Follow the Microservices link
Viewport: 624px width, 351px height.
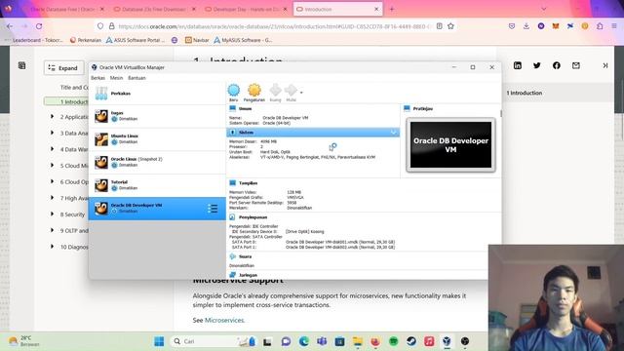224,320
